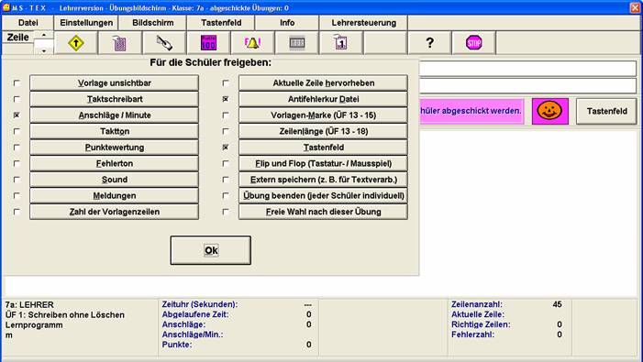This screenshot has height=362, width=643.
Task: Close the MS-TEX window
Action: tap(635, 7)
